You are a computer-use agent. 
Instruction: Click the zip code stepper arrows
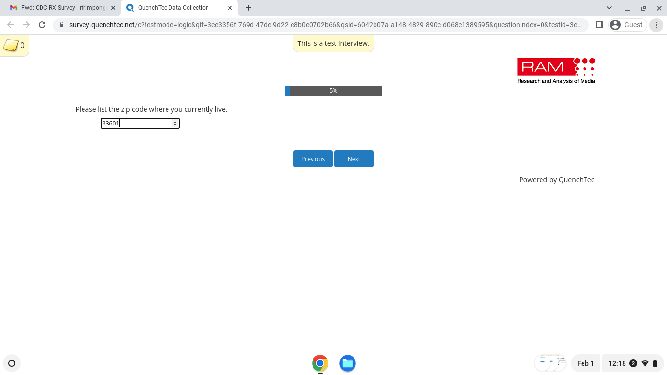pyautogui.click(x=175, y=124)
